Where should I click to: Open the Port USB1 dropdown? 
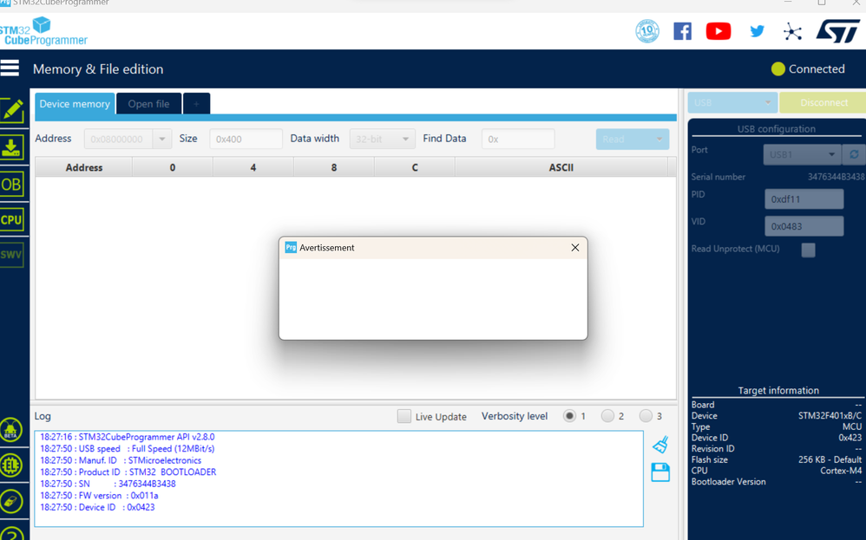tap(802, 154)
